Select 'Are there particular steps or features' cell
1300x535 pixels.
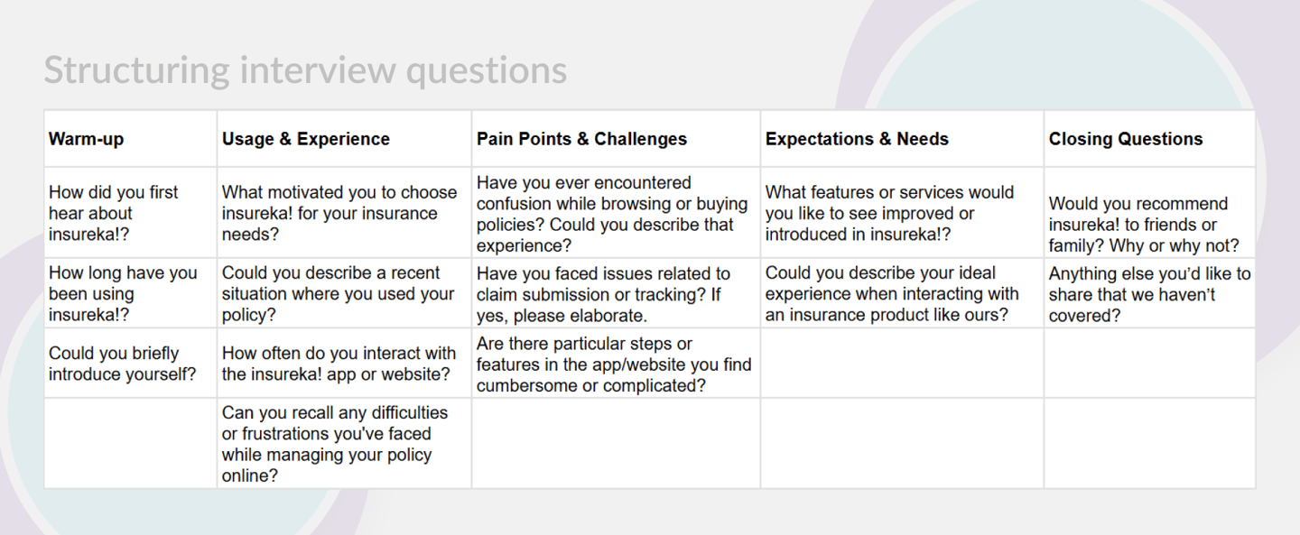coord(615,364)
